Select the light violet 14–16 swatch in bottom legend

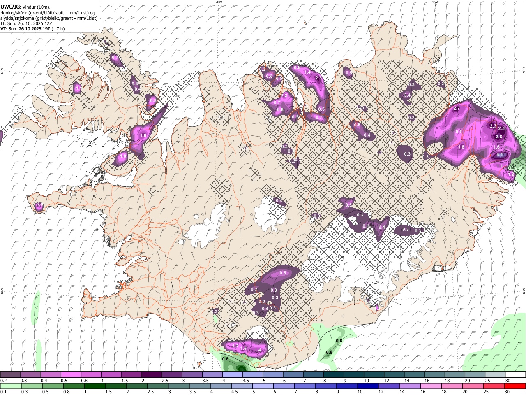click(x=410, y=386)
